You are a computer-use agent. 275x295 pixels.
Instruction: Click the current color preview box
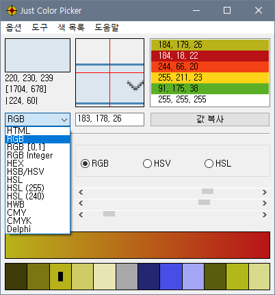click(x=38, y=55)
